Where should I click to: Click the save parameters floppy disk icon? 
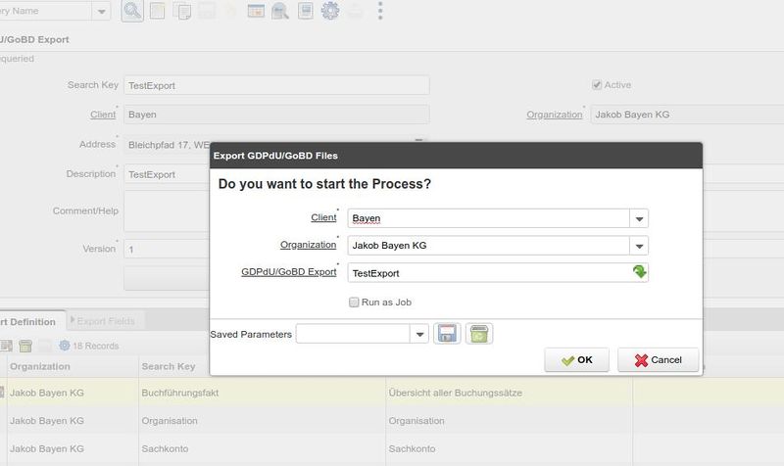coord(448,334)
